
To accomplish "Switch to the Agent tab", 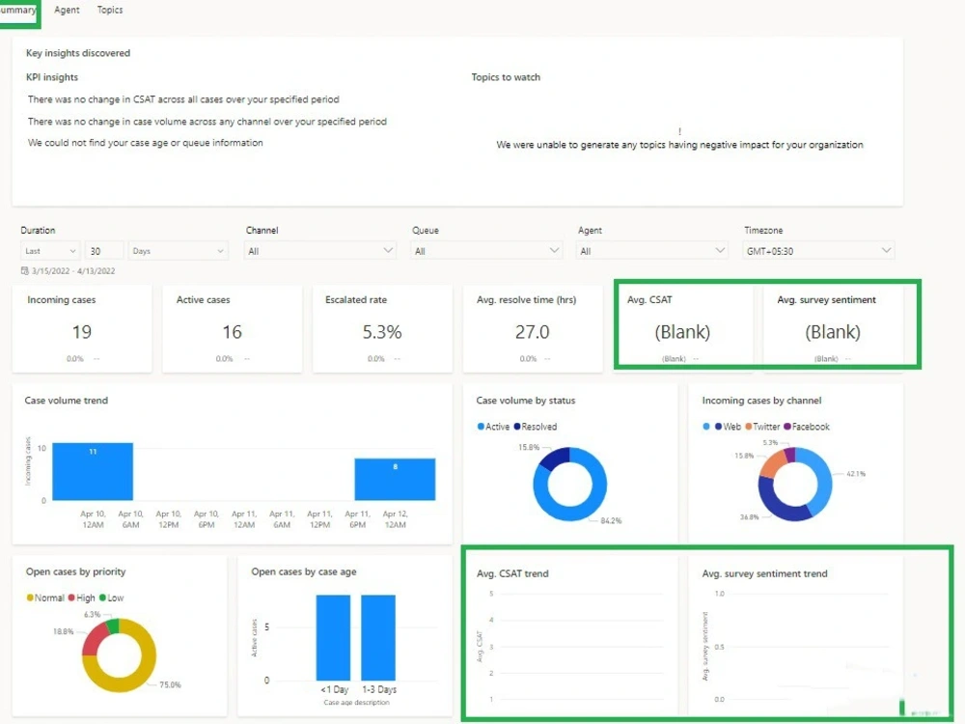I will [67, 10].
